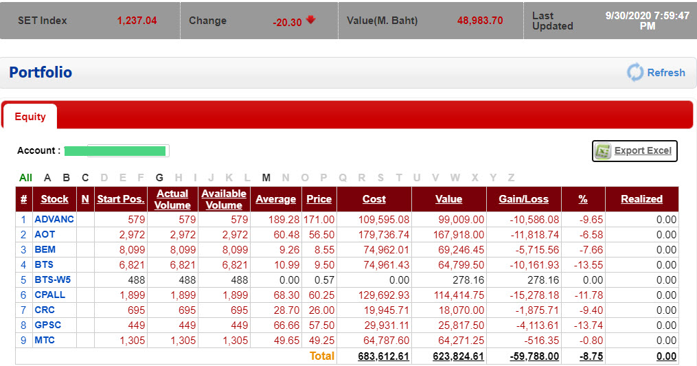Sort by N column header
697x366 pixels.
tap(85, 199)
